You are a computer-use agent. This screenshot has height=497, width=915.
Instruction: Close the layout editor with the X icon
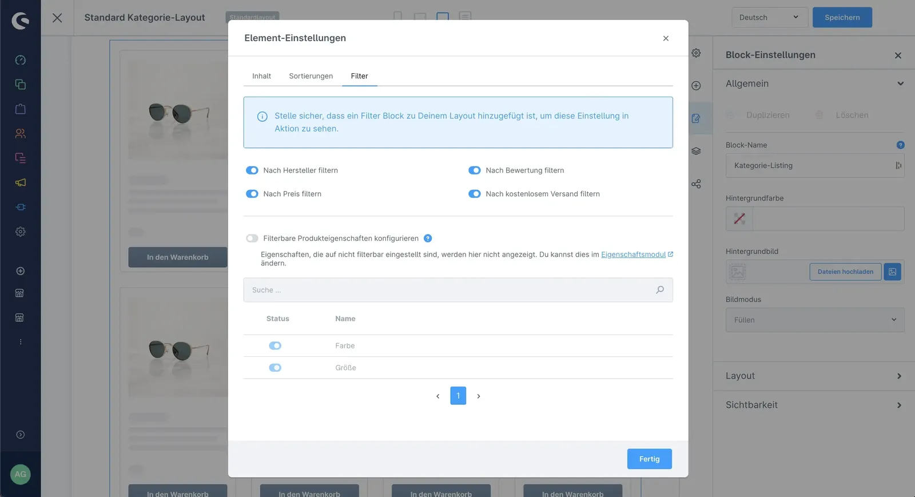[57, 18]
